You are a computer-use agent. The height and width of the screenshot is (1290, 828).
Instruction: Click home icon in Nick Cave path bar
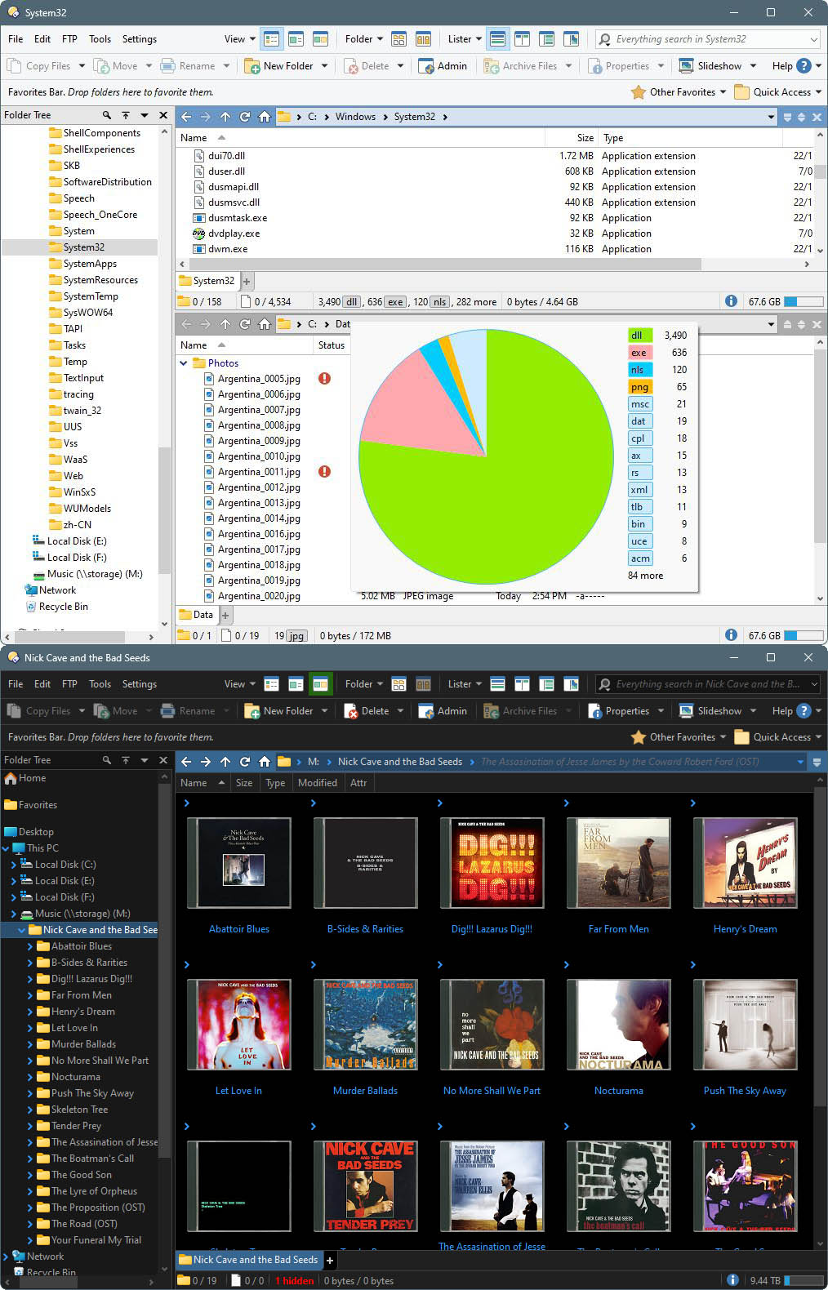265,762
